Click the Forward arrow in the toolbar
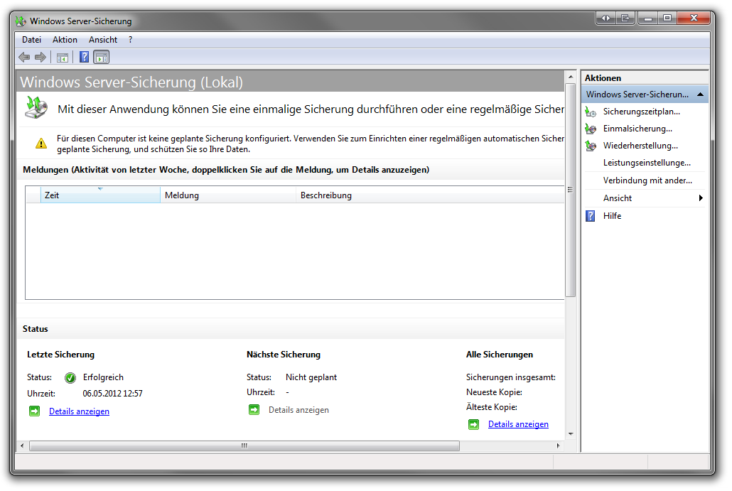The image size is (732, 491). [x=41, y=58]
